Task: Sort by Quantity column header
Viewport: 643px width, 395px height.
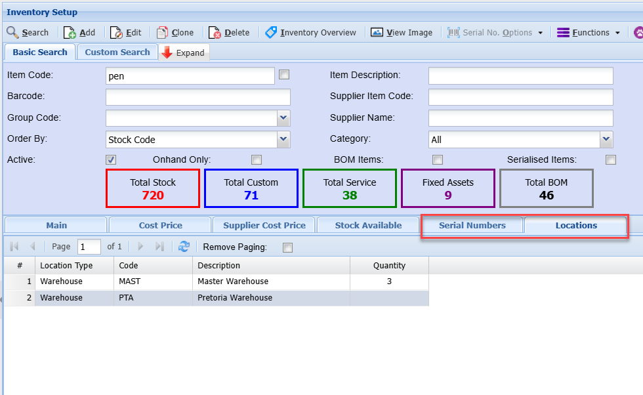Action: [x=389, y=265]
